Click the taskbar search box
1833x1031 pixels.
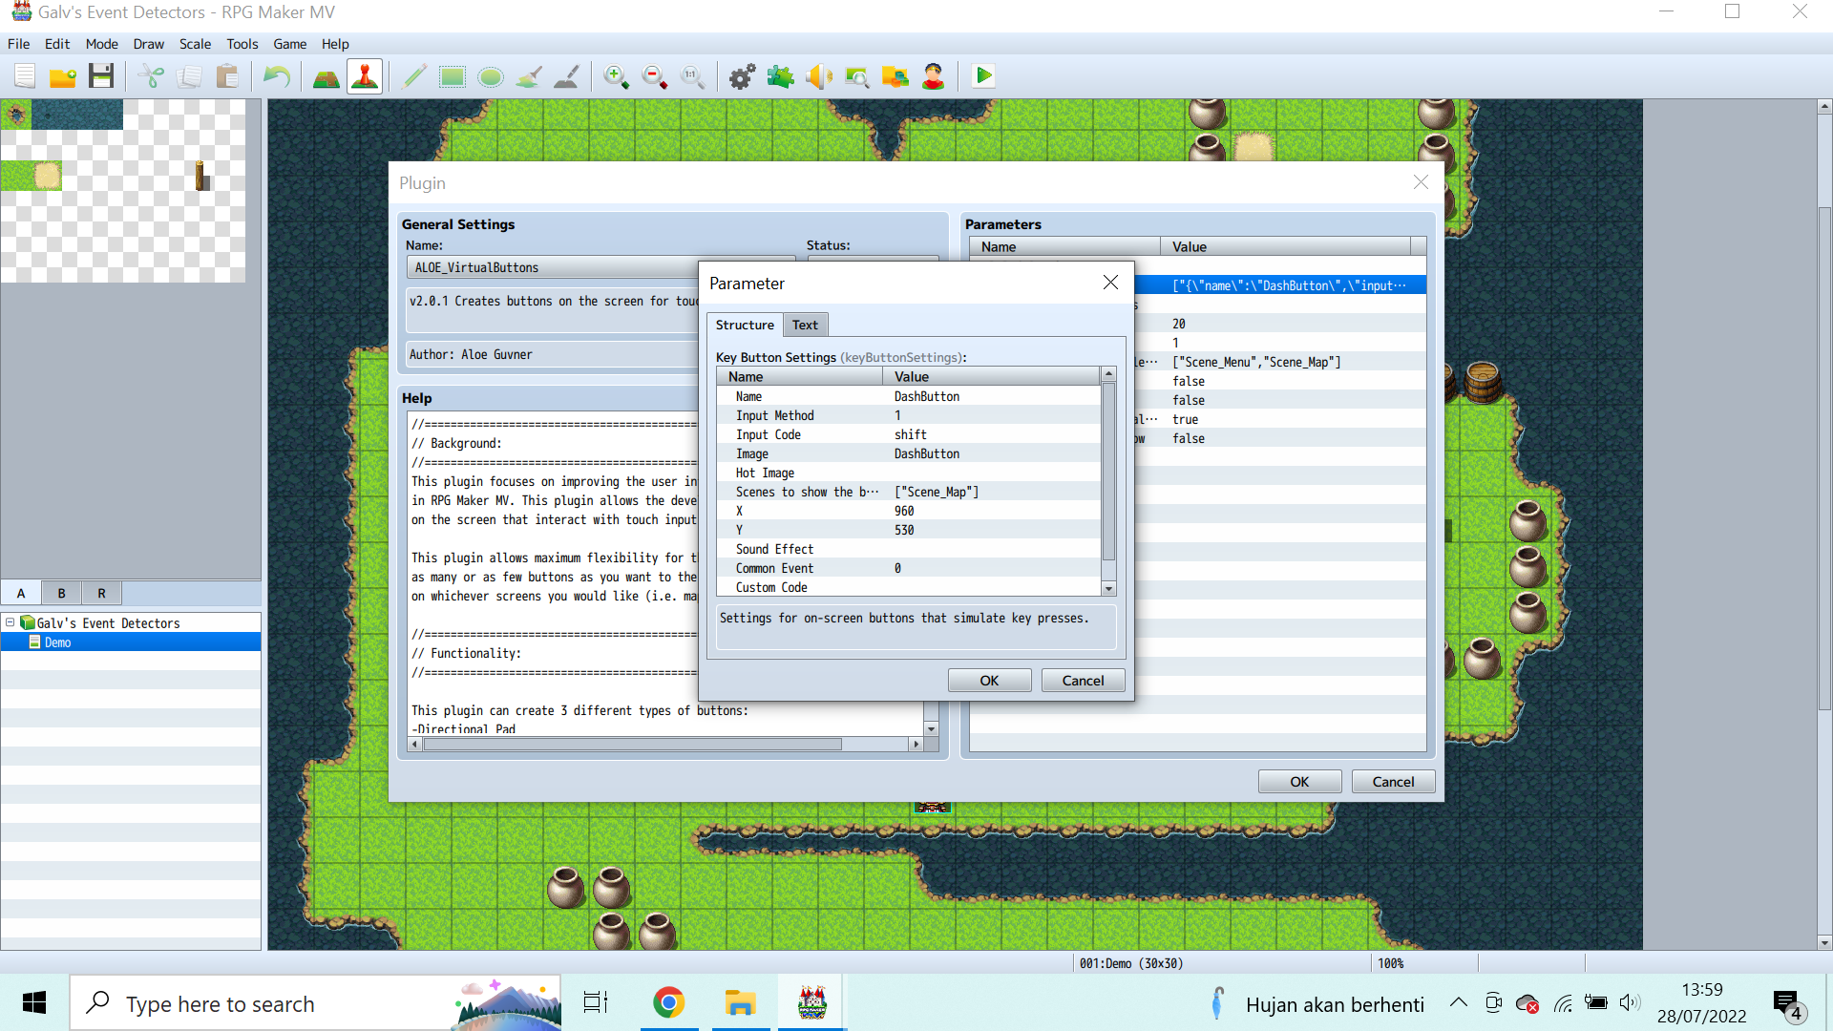tap(315, 1002)
